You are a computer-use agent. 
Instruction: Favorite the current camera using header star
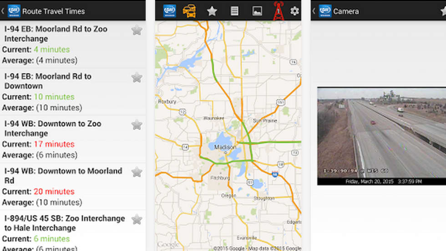[443, 11]
